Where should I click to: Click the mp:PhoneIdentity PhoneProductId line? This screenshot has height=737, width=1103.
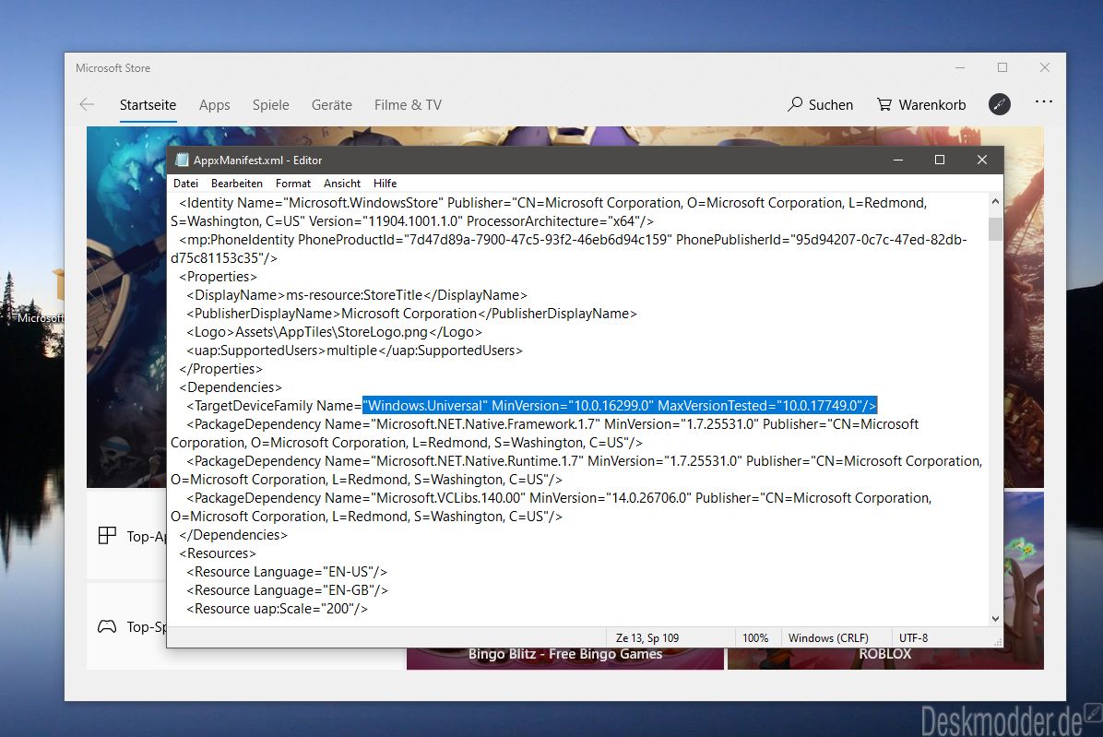pos(573,240)
